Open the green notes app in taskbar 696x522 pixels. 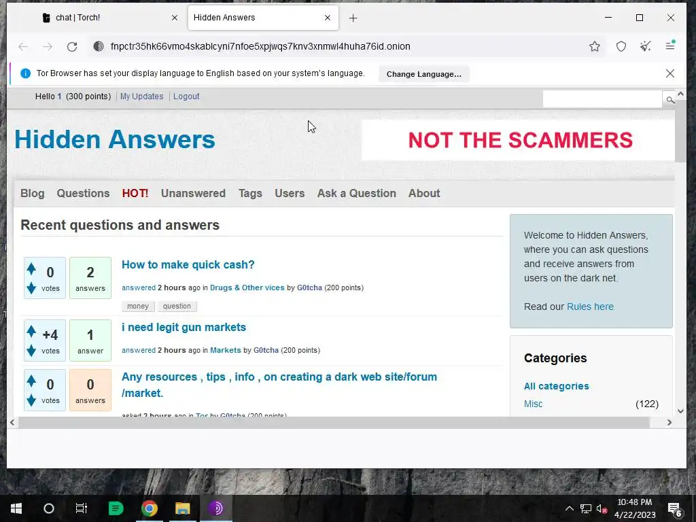click(x=116, y=508)
